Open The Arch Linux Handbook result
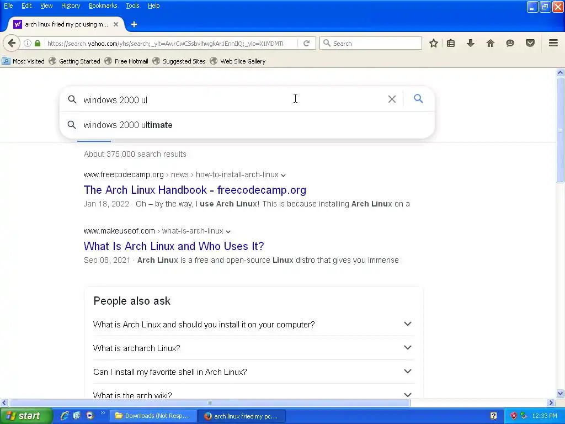Viewport: 565px width, 424px height. 195,190
